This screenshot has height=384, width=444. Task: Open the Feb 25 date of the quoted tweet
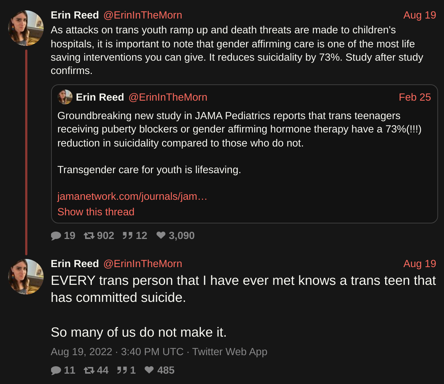point(415,97)
